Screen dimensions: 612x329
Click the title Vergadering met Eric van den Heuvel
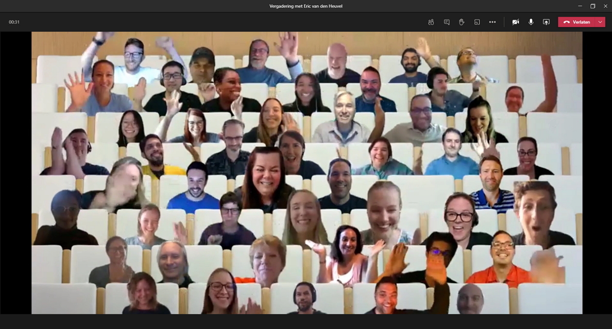pos(306,6)
